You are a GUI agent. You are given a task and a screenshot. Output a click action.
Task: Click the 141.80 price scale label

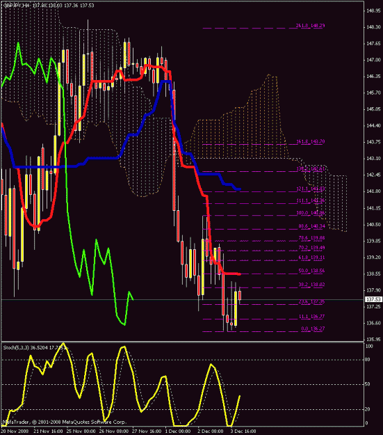[373, 191]
